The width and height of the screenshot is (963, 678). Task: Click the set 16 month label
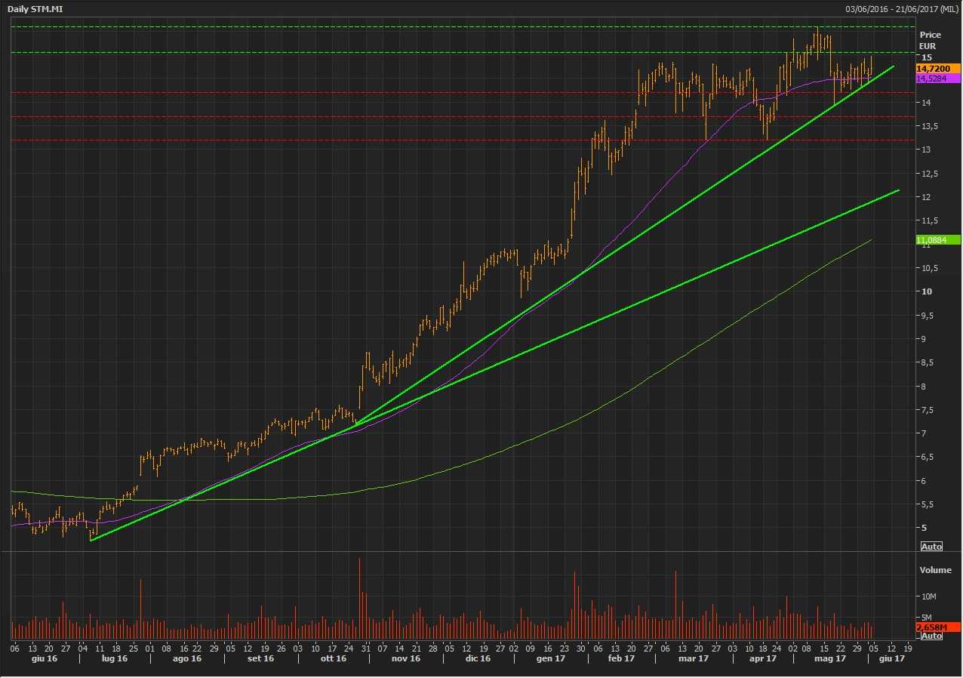click(x=260, y=659)
